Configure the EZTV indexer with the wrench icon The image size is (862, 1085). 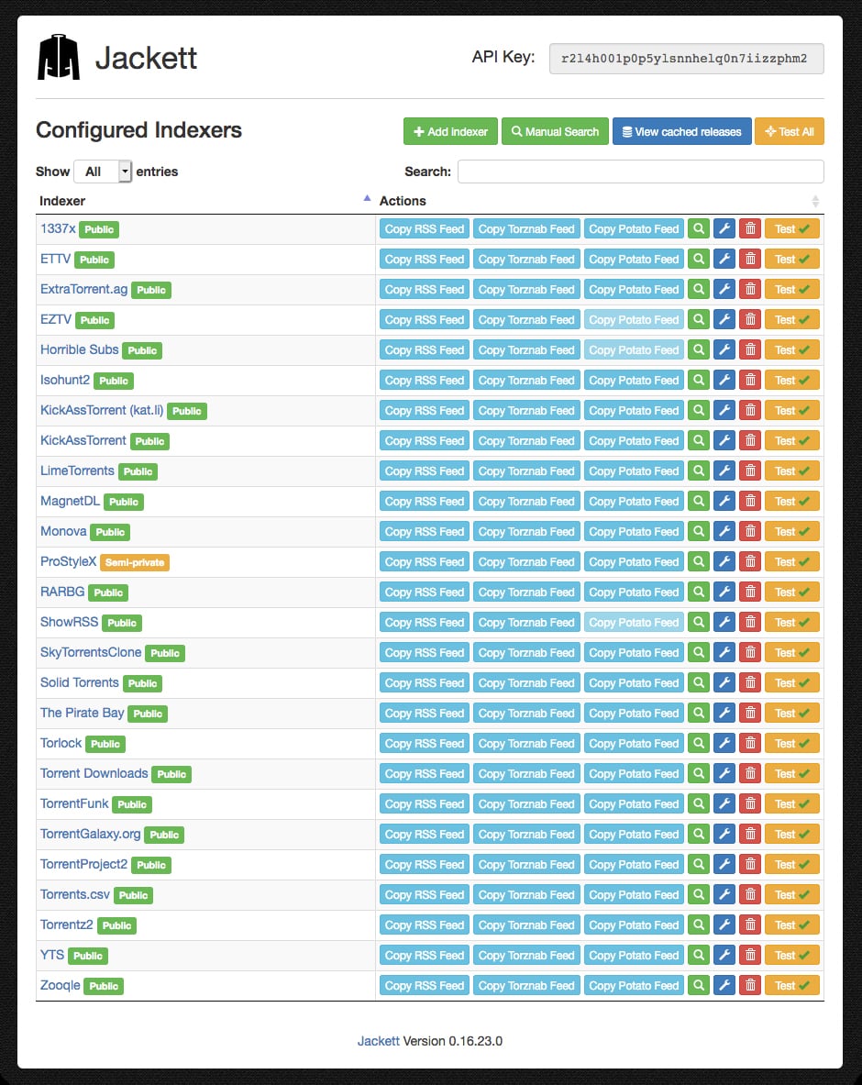point(724,319)
